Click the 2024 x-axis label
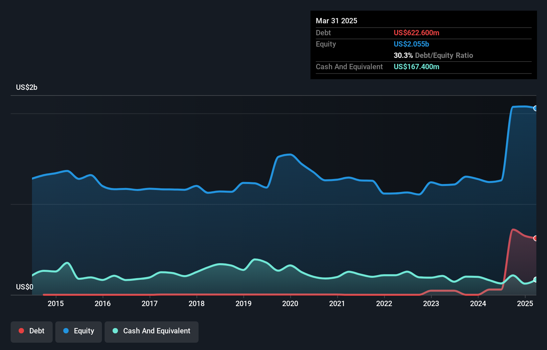 (x=478, y=303)
